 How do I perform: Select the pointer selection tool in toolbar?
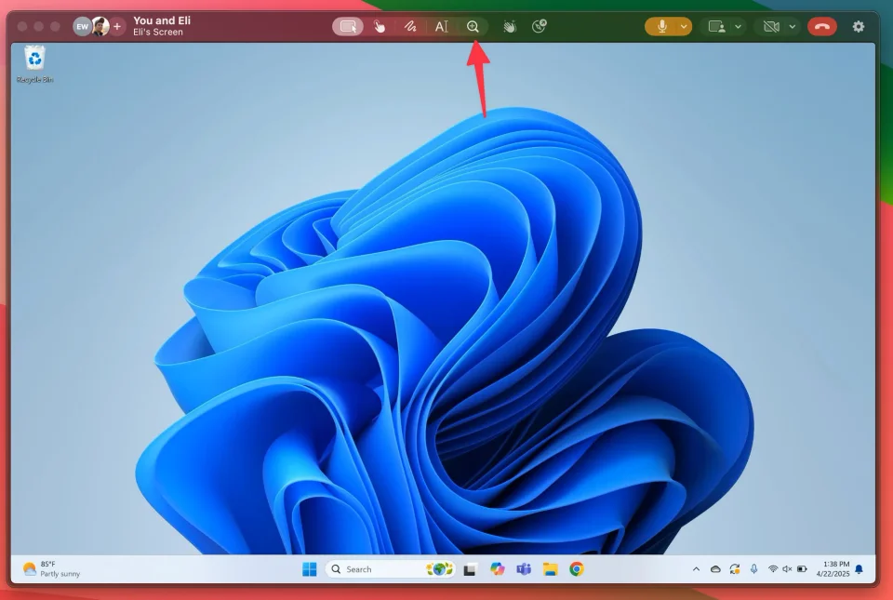click(348, 26)
